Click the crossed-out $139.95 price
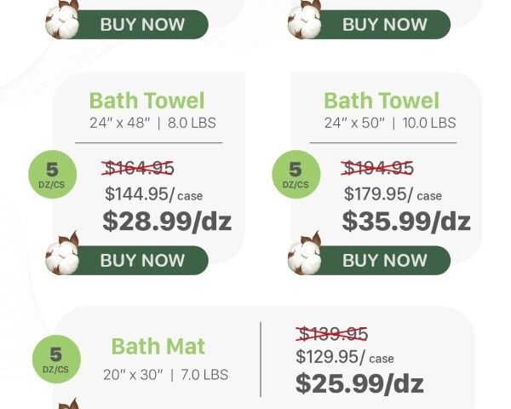The height and width of the screenshot is (409, 511). [x=332, y=333]
